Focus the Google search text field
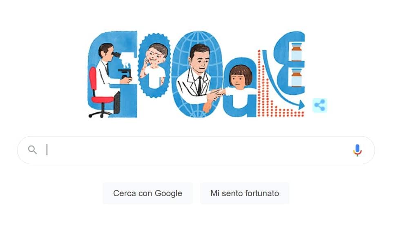The height and width of the screenshot is (246, 393). 196,150
